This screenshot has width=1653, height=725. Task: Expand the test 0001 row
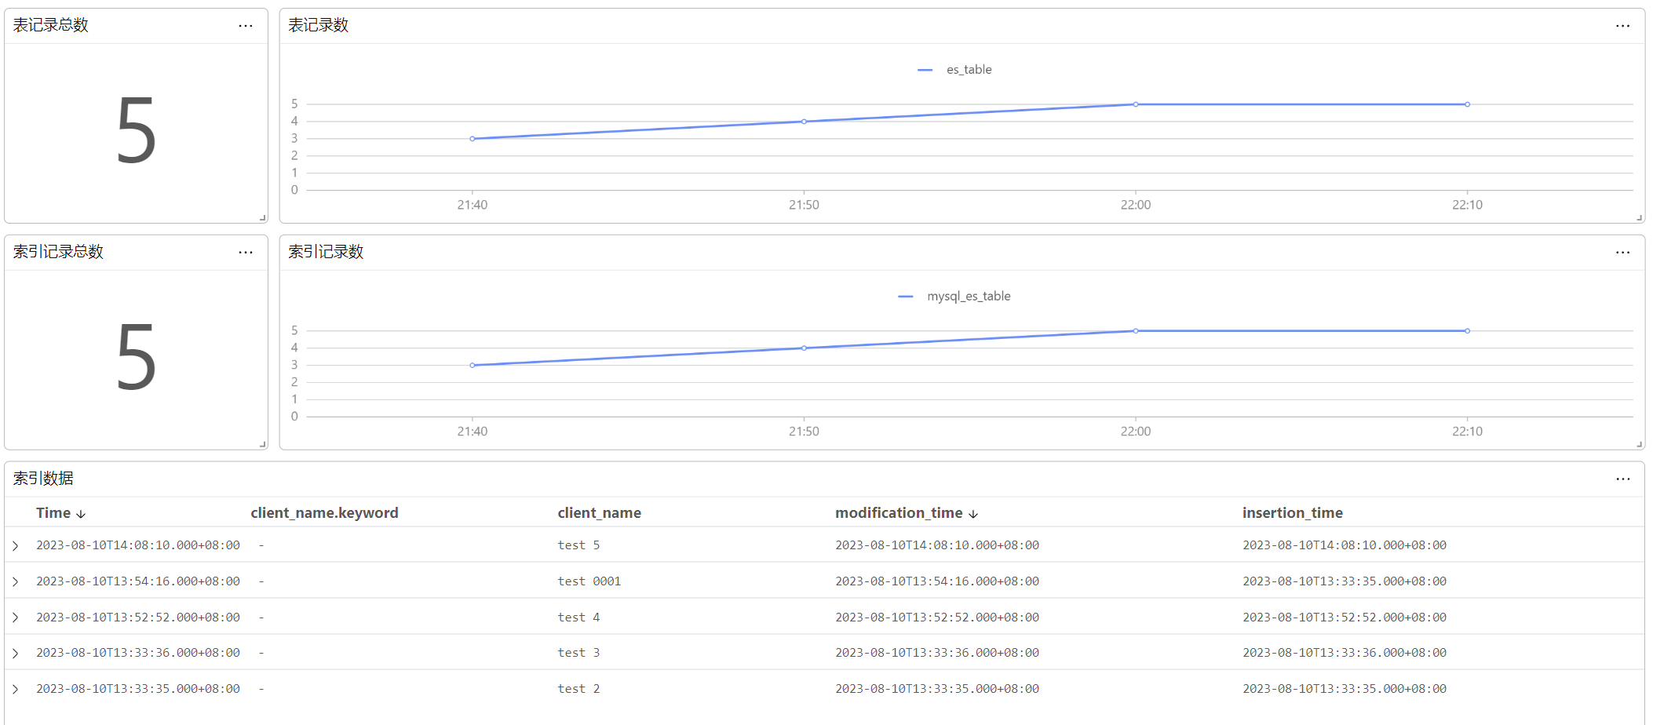pos(16,581)
